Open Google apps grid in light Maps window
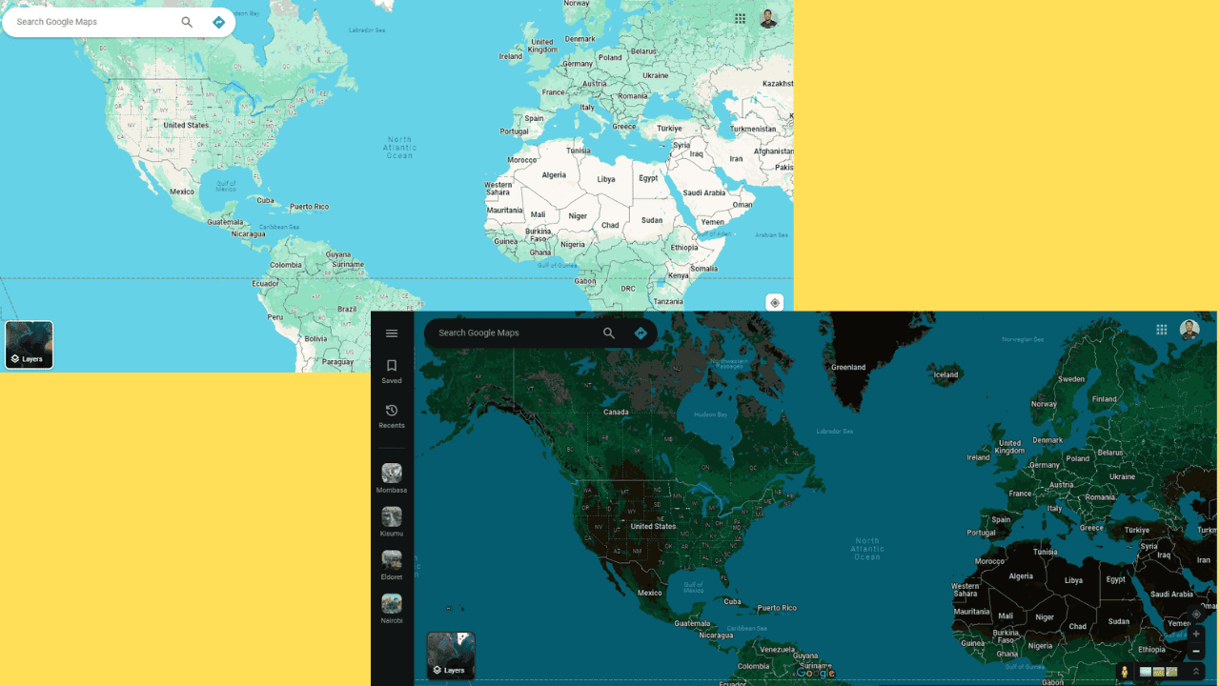1220x686 pixels. point(741,19)
